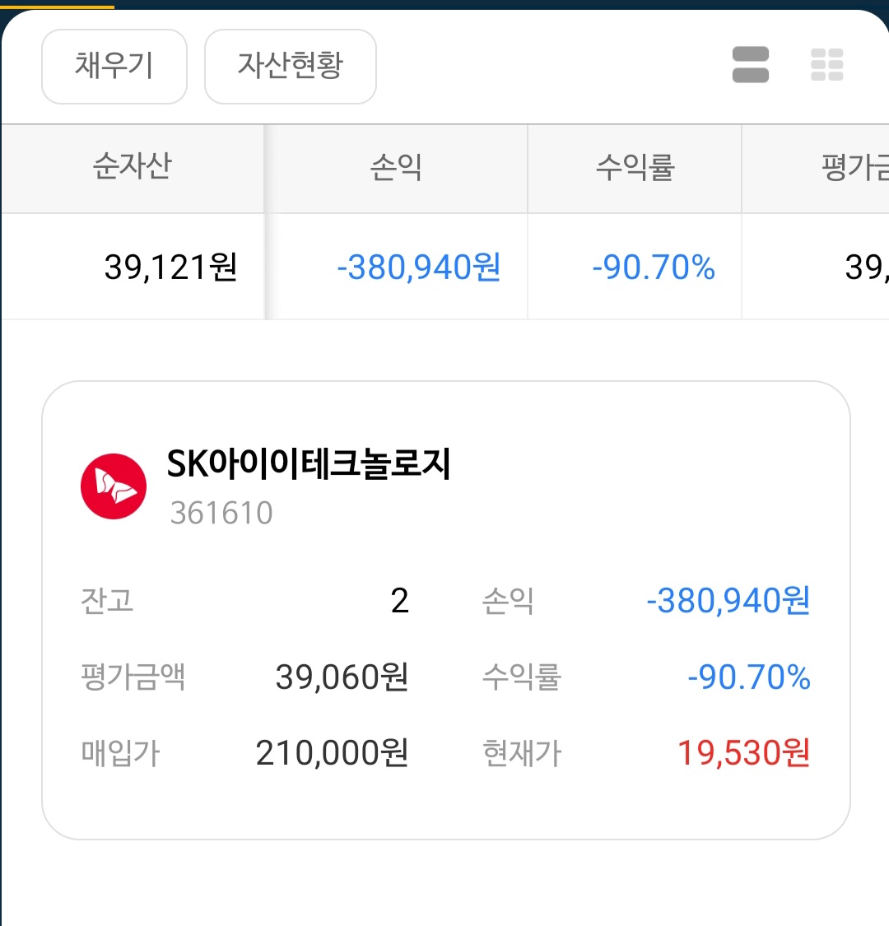Image resolution: width=889 pixels, height=926 pixels.
Task: Select the 손익 column header
Action: pos(396,168)
